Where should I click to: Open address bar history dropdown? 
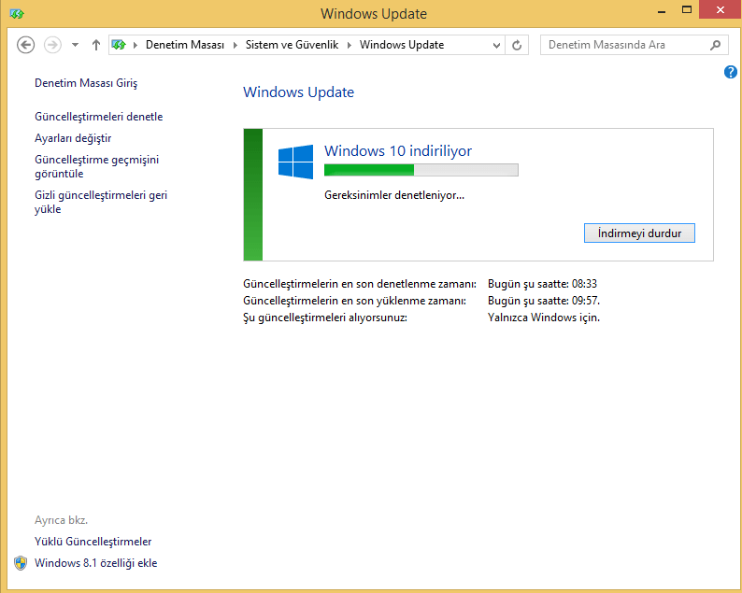click(496, 46)
